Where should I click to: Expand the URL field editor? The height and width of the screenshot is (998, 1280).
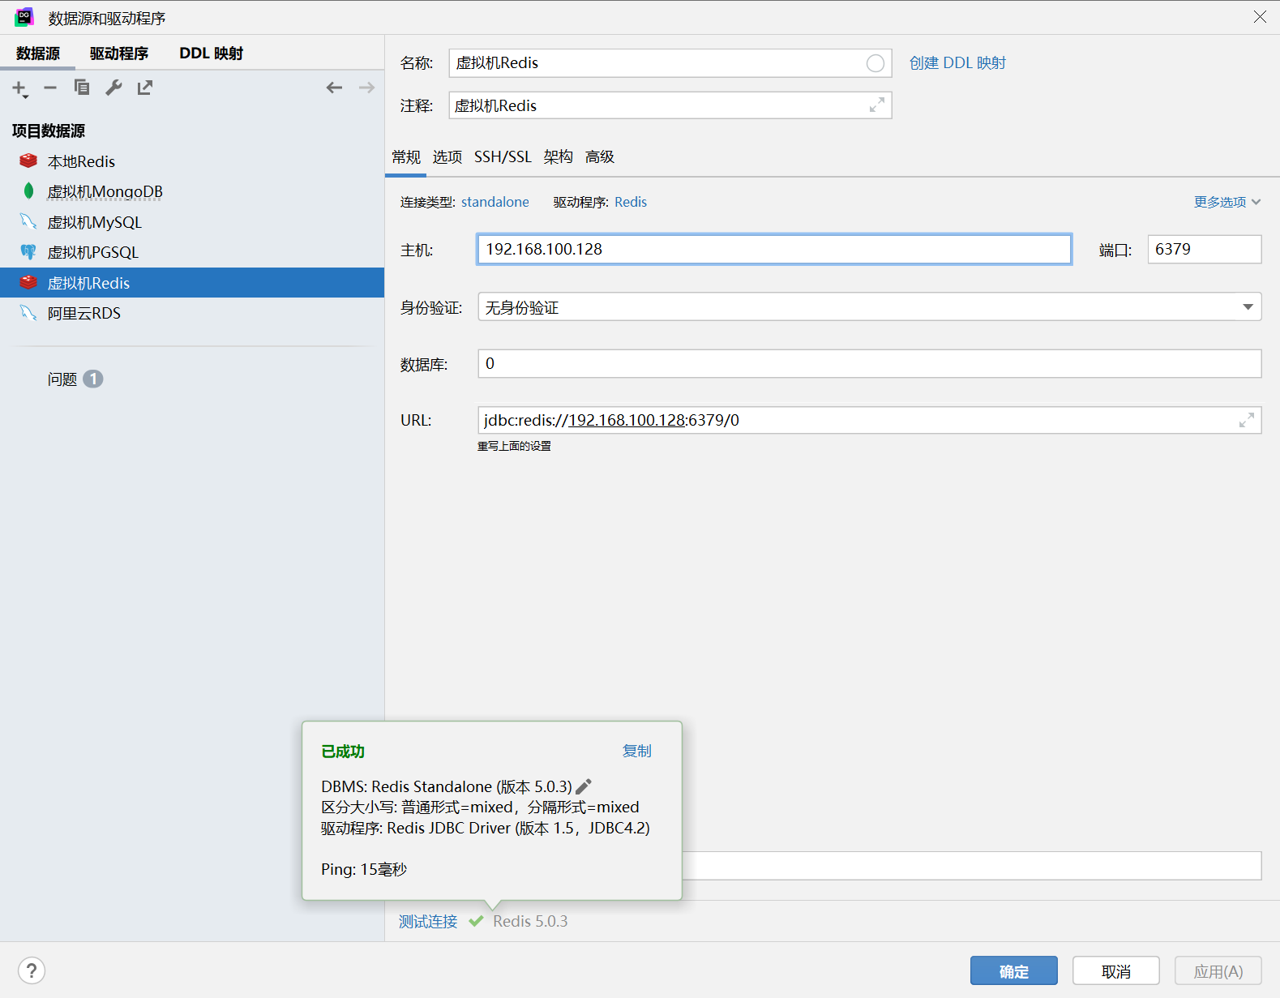point(1247,420)
